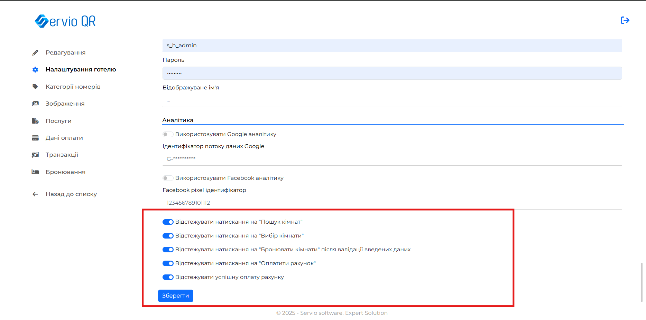Viewport: 646px width, 320px height.
Task: Click the card icon beside Дані оплати
Action: click(x=35, y=138)
